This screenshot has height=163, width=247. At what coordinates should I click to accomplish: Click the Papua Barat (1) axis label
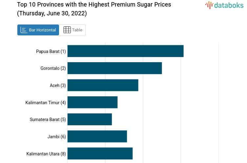(x=51, y=51)
